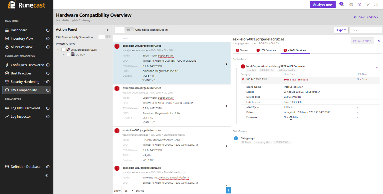Expand Security Hardening submenu arrow
The image size is (383, 194).
click(x=45, y=82)
